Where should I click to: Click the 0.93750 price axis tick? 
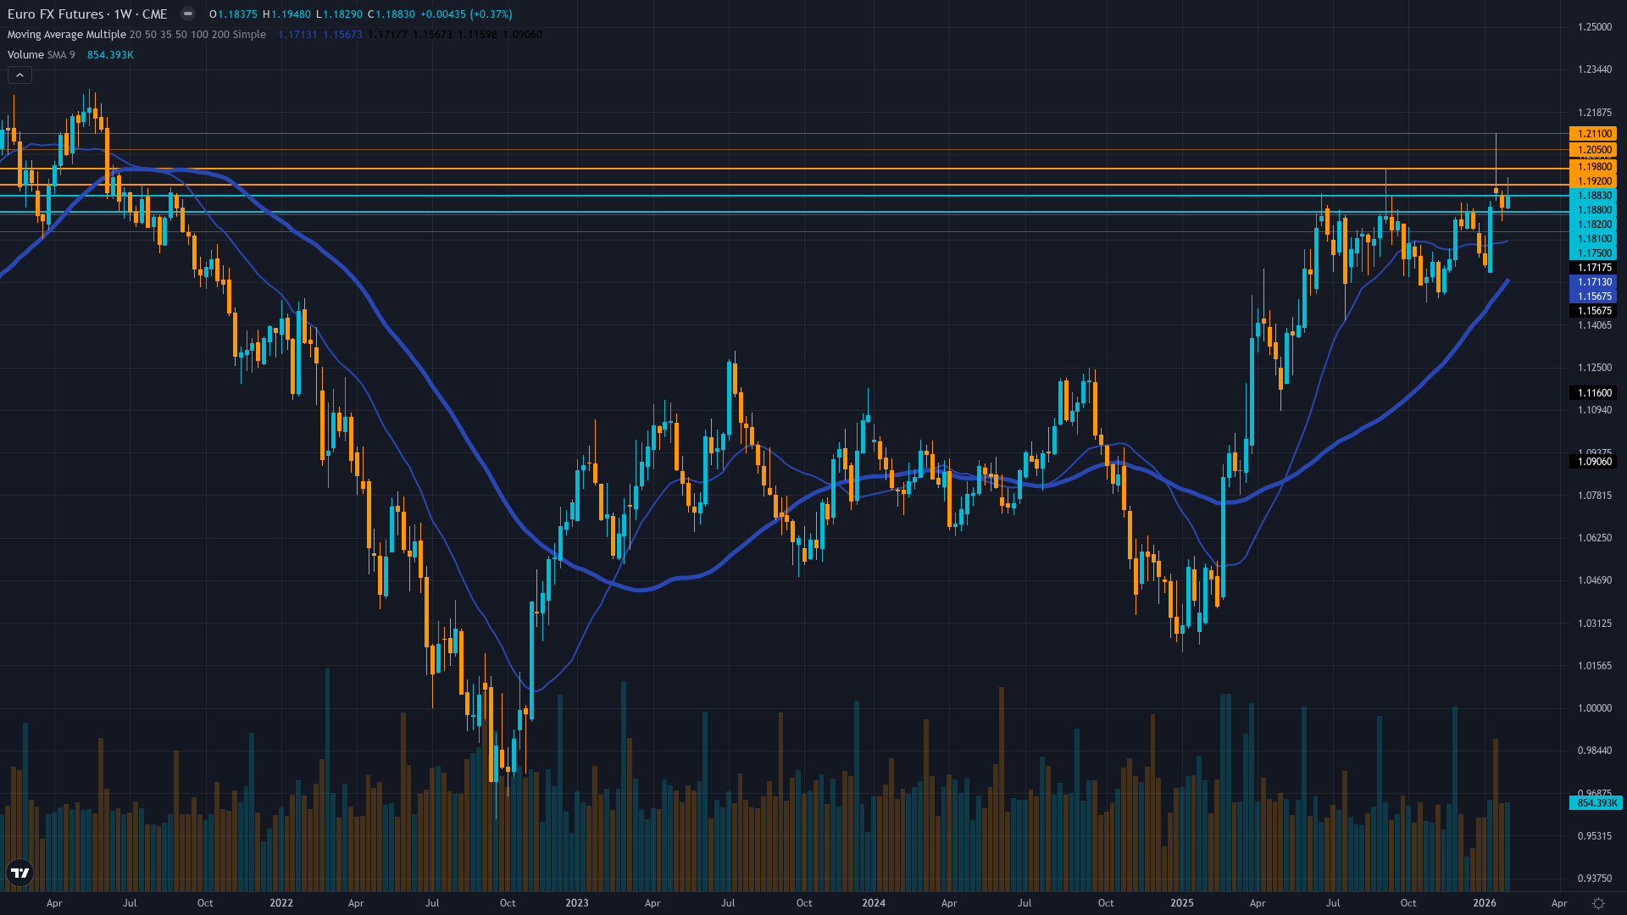coord(1595,879)
